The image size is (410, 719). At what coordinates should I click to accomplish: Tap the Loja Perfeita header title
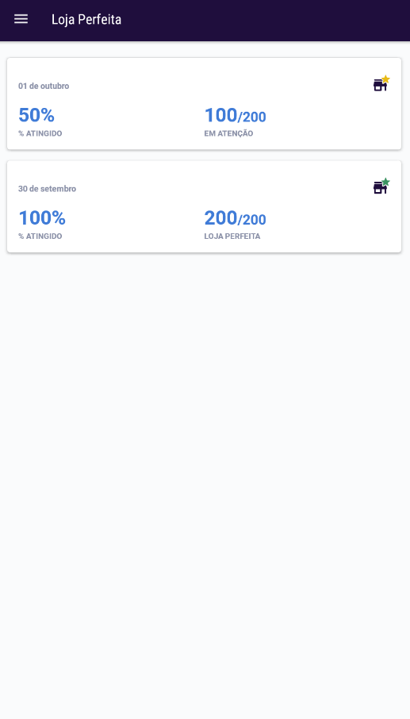tap(86, 20)
